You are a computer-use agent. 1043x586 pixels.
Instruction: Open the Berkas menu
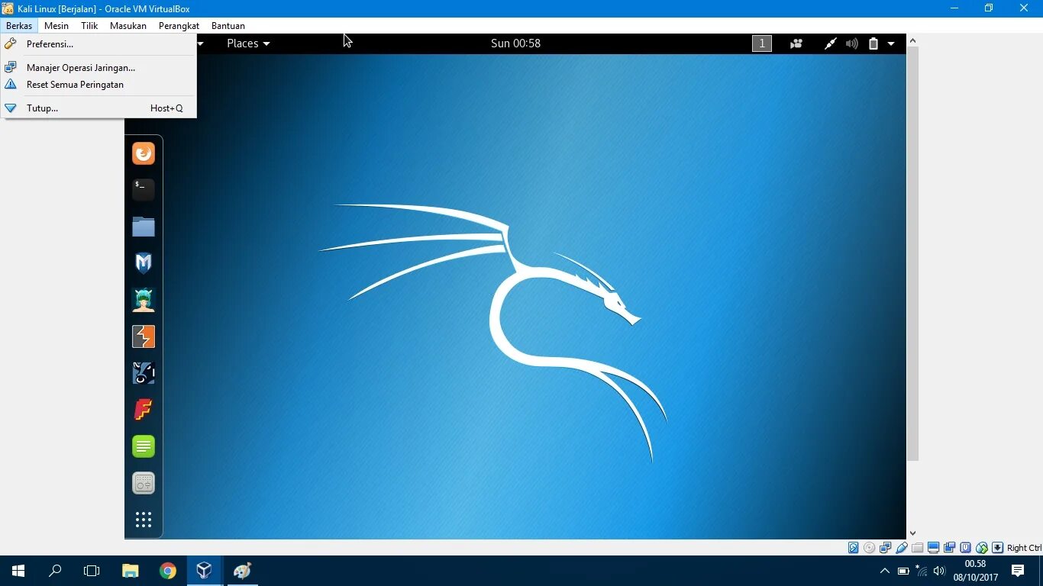pyautogui.click(x=19, y=25)
